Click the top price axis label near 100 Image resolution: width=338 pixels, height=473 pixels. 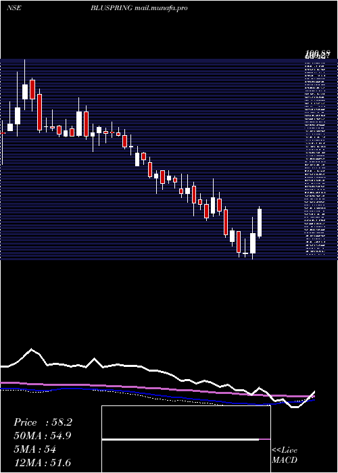click(x=317, y=55)
